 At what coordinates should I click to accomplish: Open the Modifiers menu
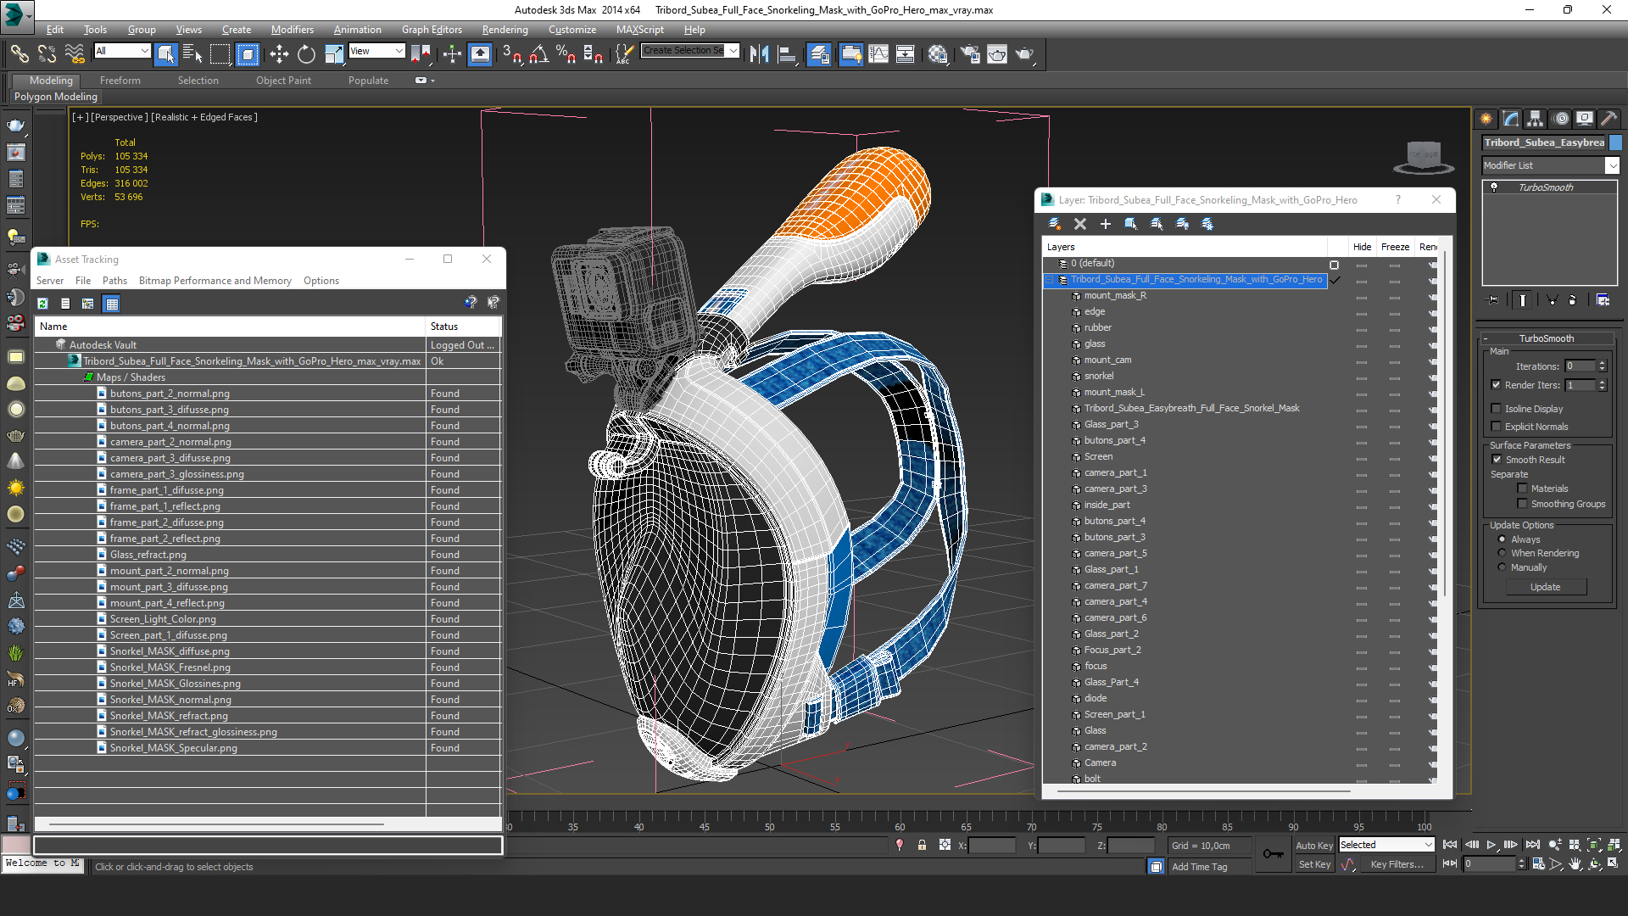(292, 30)
